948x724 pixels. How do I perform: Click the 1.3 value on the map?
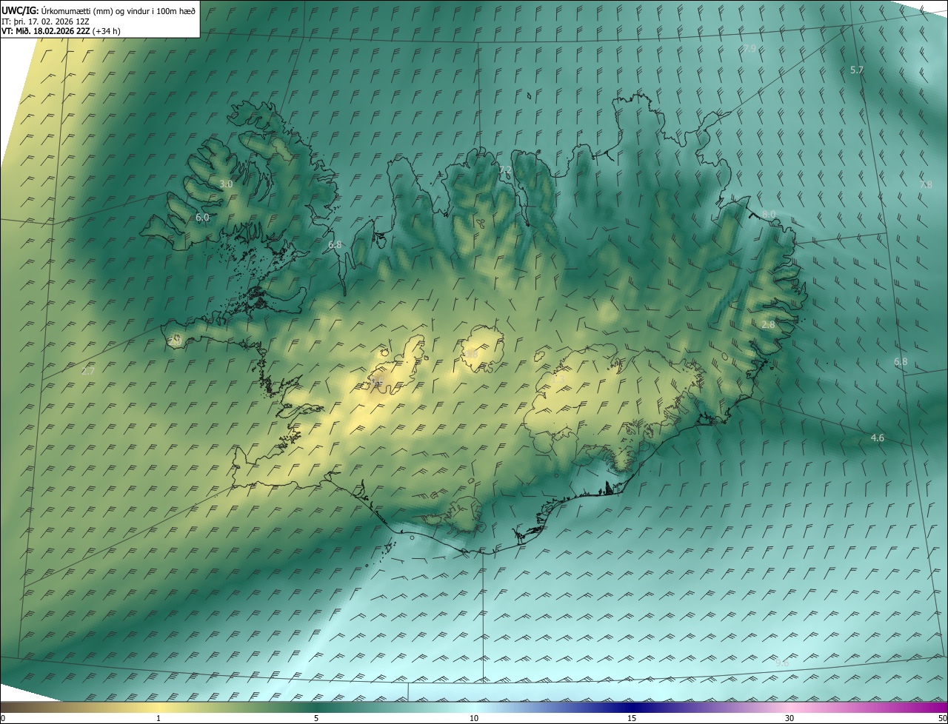560,378
